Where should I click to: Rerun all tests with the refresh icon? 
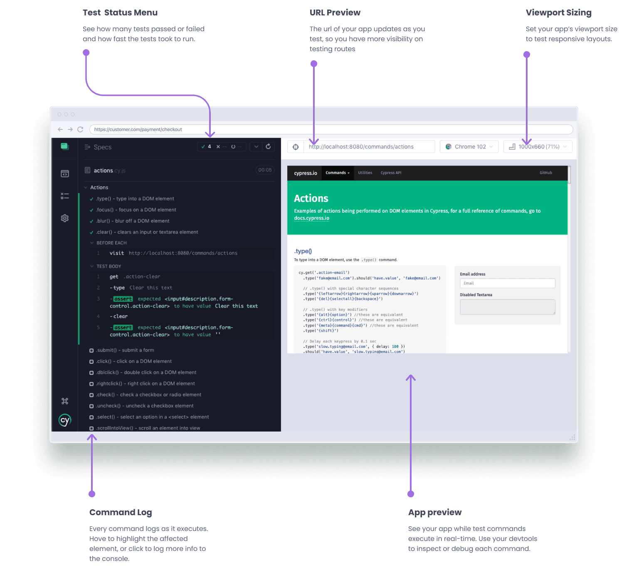pyautogui.click(x=268, y=146)
